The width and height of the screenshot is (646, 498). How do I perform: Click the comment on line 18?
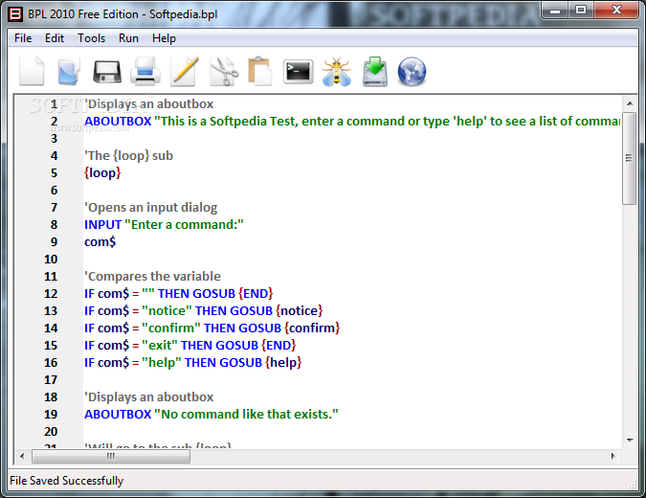tap(148, 397)
